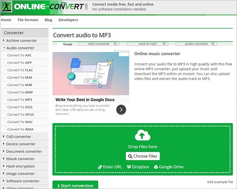Click the Convert audio to MP3 heading
This screenshot has width=237, height=189.
82,35
